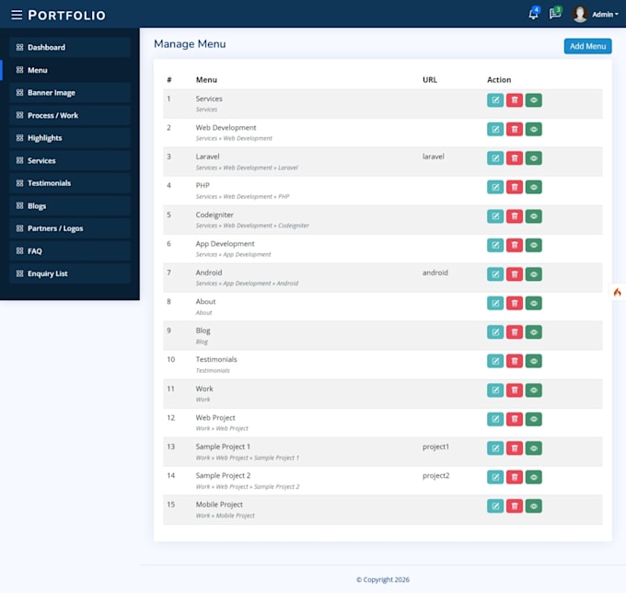
Task: Click the 'Mobile Project' menu name
Action: click(x=219, y=505)
